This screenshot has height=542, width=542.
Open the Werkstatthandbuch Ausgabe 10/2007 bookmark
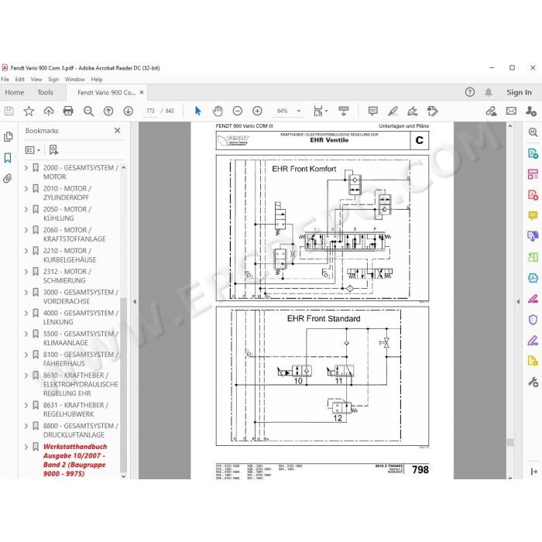(x=75, y=460)
